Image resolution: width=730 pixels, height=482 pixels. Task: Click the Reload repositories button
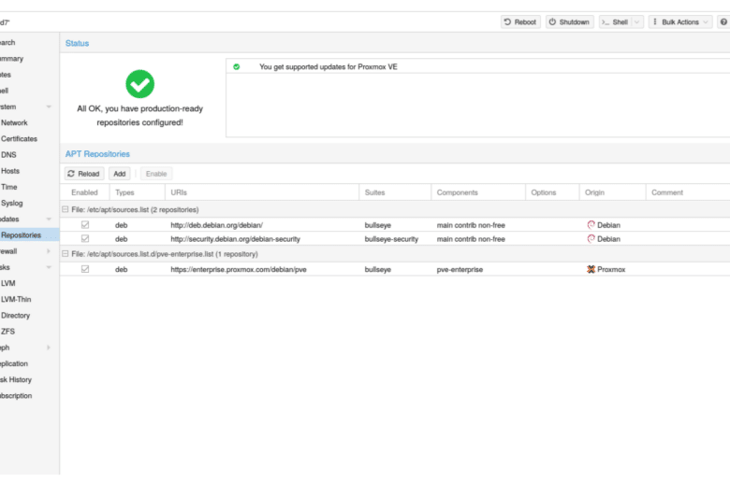pos(84,174)
